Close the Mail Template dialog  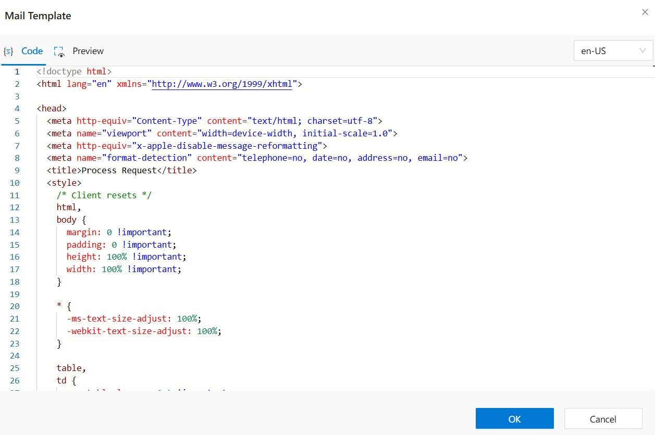pos(645,12)
